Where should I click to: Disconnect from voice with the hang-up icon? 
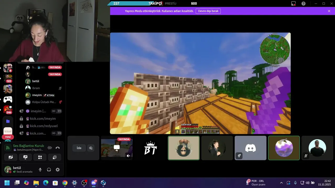[x=58, y=148]
